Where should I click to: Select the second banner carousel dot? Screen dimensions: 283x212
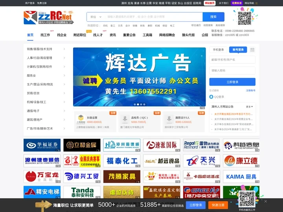tap(138, 104)
